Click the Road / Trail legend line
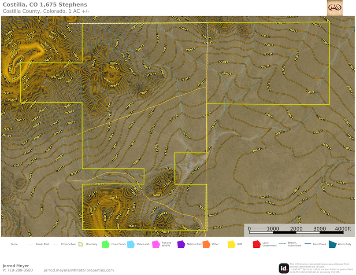Screen dimensions: 356x275 (30, 244)
